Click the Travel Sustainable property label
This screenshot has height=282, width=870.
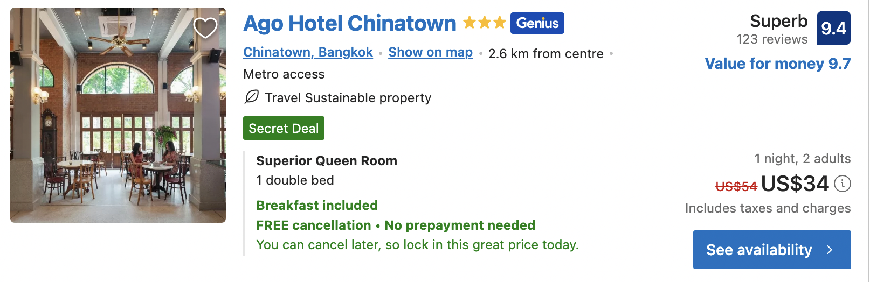[348, 97]
